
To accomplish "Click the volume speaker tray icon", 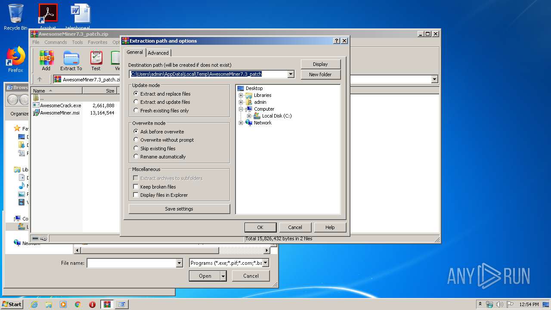I will tap(500, 304).
